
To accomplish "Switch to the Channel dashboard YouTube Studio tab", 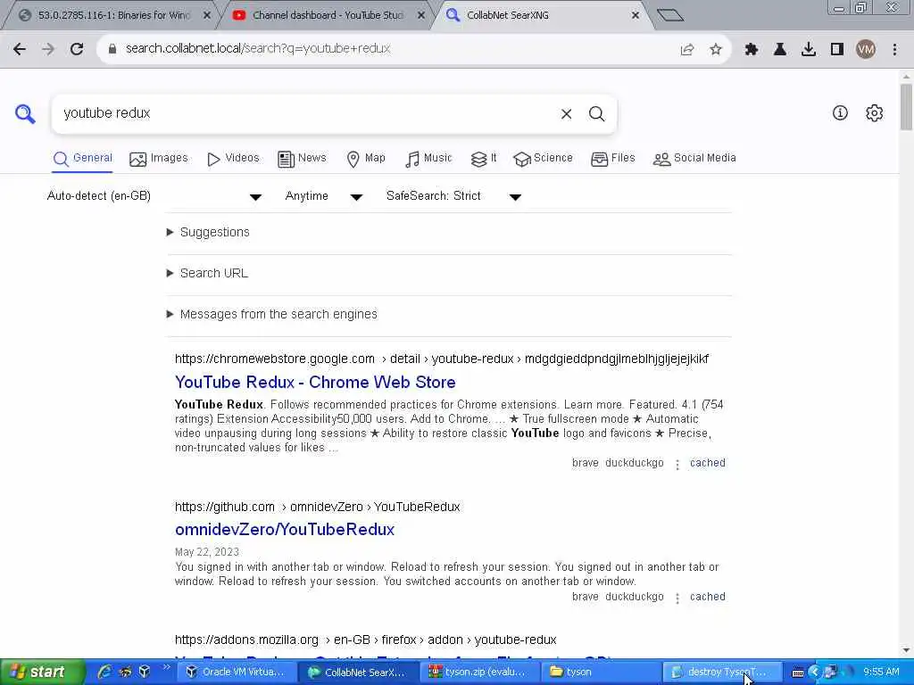I will [328, 16].
